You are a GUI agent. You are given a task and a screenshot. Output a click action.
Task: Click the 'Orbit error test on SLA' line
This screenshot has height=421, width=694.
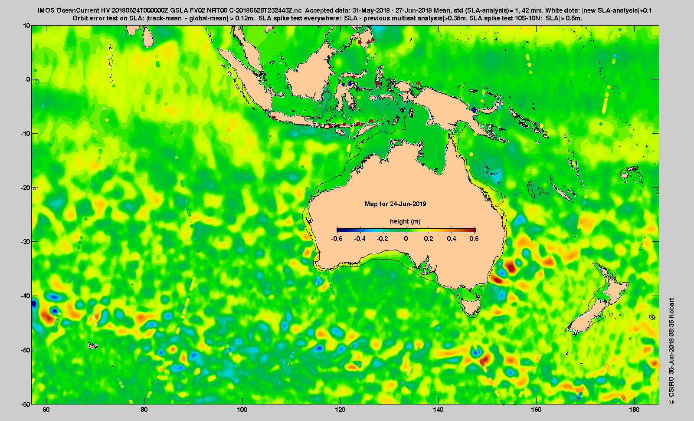click(x=327, y=18)
